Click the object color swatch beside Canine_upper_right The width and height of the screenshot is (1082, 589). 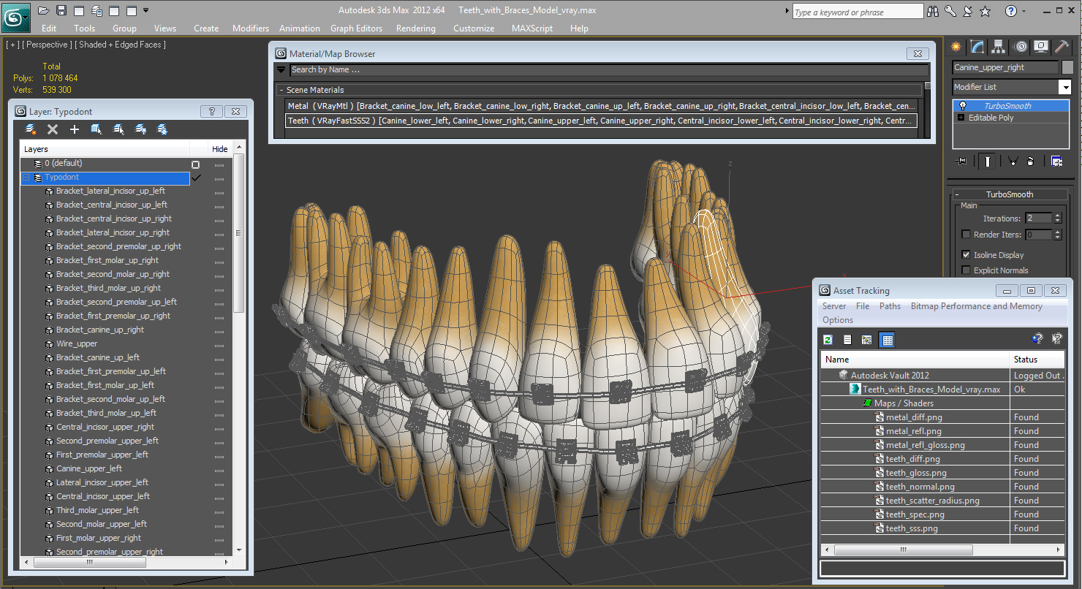(1067, 67)
